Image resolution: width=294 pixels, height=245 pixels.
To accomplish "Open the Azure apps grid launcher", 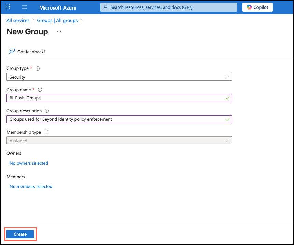I will [x=8, y=7].
